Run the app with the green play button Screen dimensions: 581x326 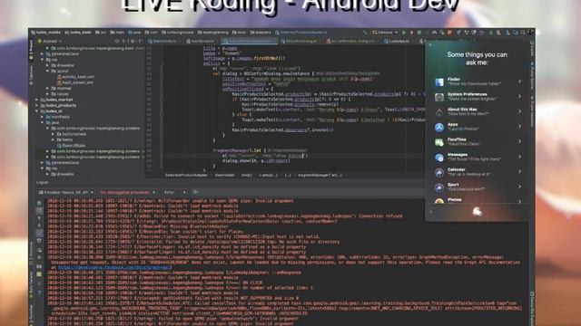pyautogui.click(x=404, y=33)
